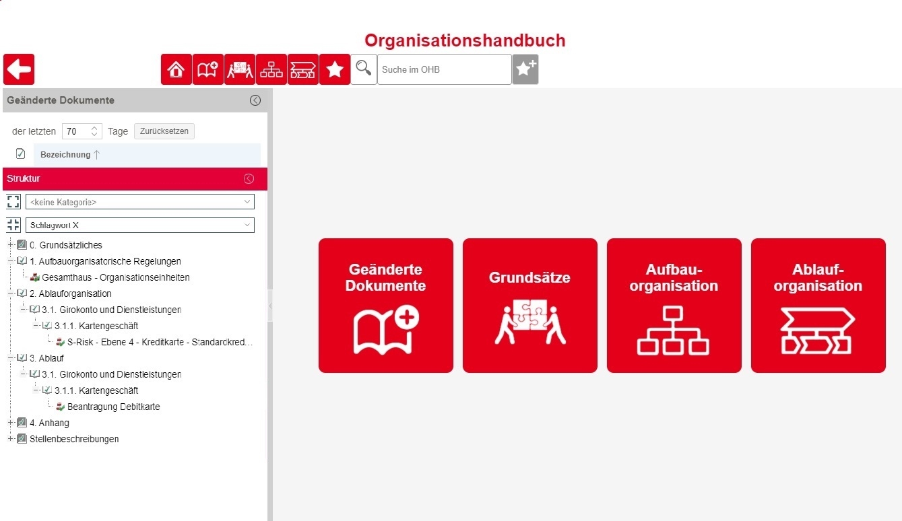Go back with the white arrow button
Viewport: 902px width, 521px height.
point(19,69)
